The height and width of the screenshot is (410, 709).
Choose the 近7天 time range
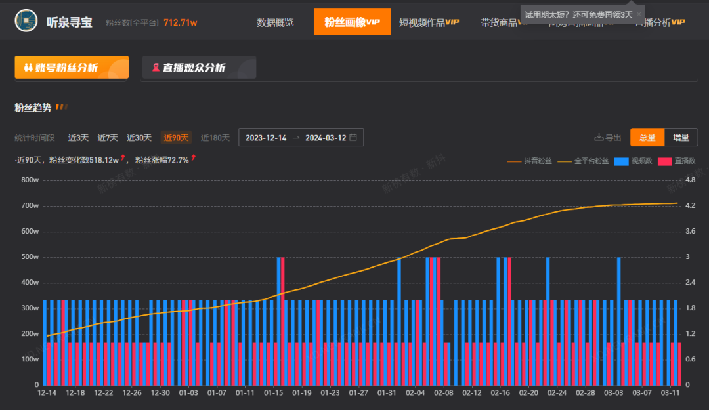108,138
